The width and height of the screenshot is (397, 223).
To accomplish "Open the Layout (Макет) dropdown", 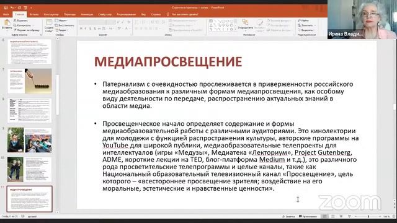I will [x=61, y=20].
